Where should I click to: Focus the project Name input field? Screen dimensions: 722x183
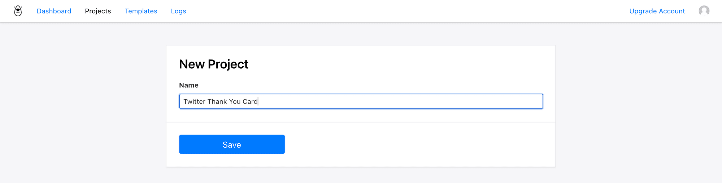tap(361, 101)
